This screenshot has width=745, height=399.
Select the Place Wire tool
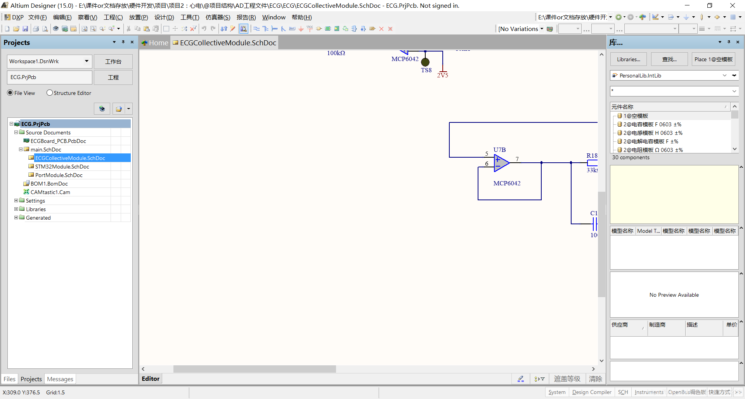point(256,29)
